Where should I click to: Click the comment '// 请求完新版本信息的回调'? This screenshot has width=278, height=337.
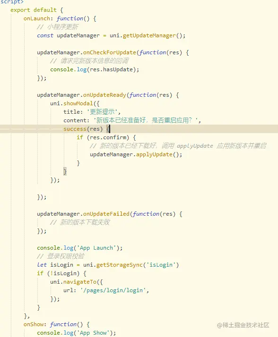tap(89, 61)
